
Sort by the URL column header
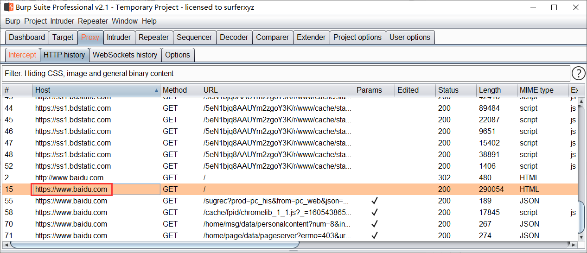coord(277,90)
